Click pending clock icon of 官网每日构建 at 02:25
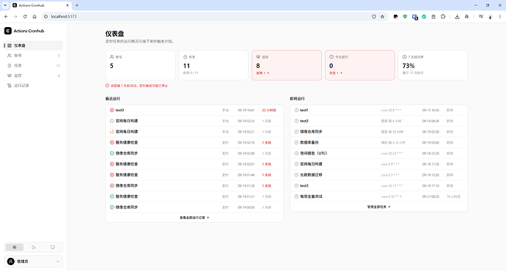 112,121
